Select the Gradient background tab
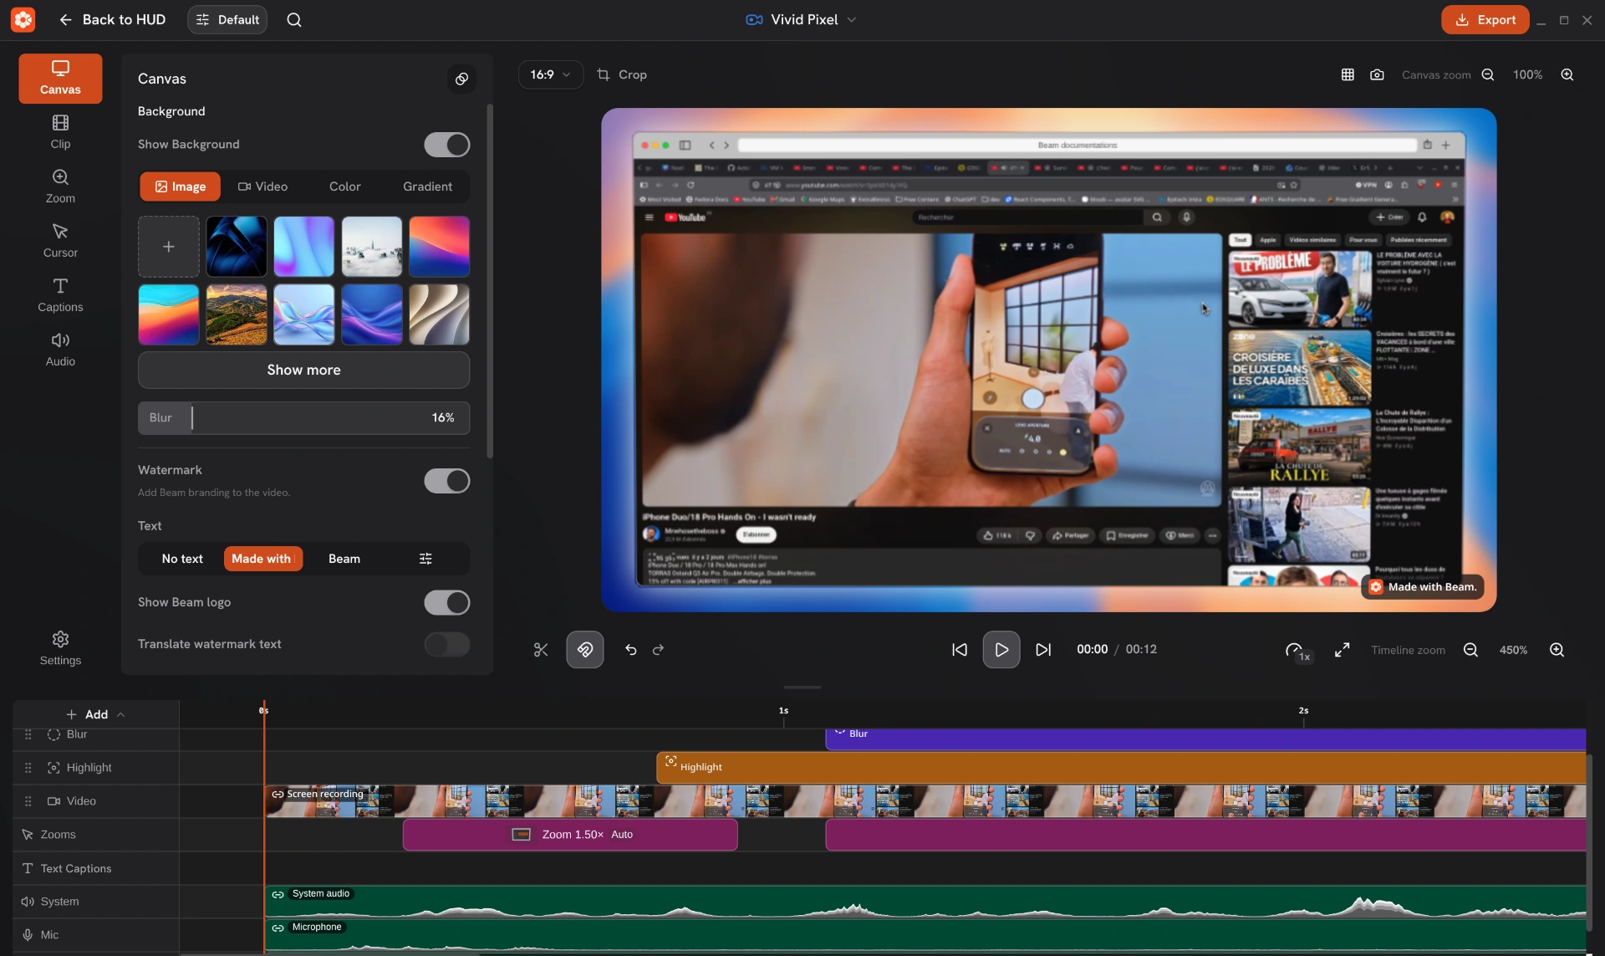The width and height of the screenshot is (1605, 956). point(427,187)
